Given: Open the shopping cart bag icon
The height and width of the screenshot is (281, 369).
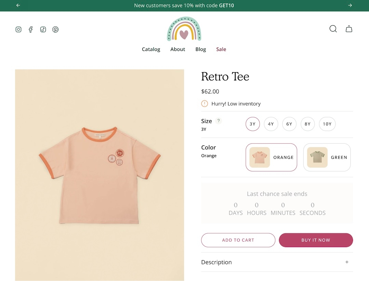Looking at the screenshot, I should (x=349, y=29).
